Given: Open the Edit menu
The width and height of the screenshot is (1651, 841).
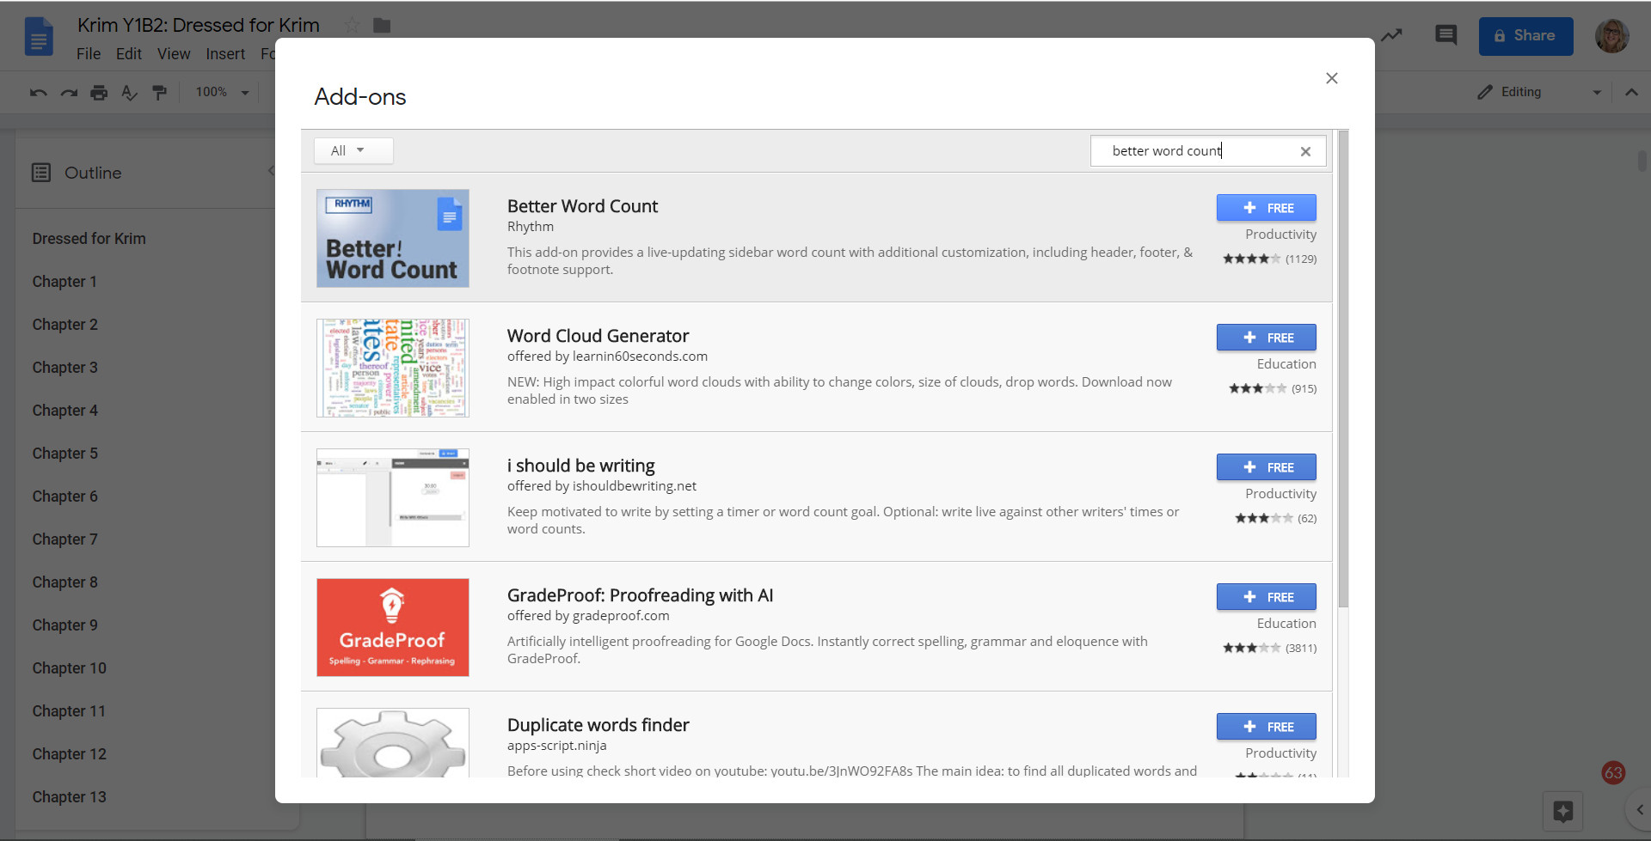Looking at the screenshot, I should (x=129, y=54).
